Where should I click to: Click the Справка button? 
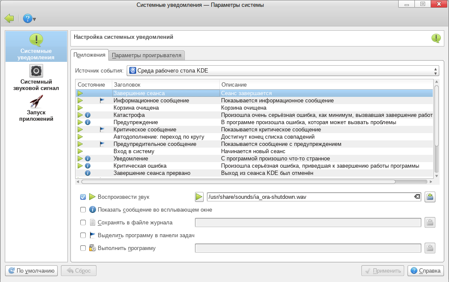tap(426, 270)
